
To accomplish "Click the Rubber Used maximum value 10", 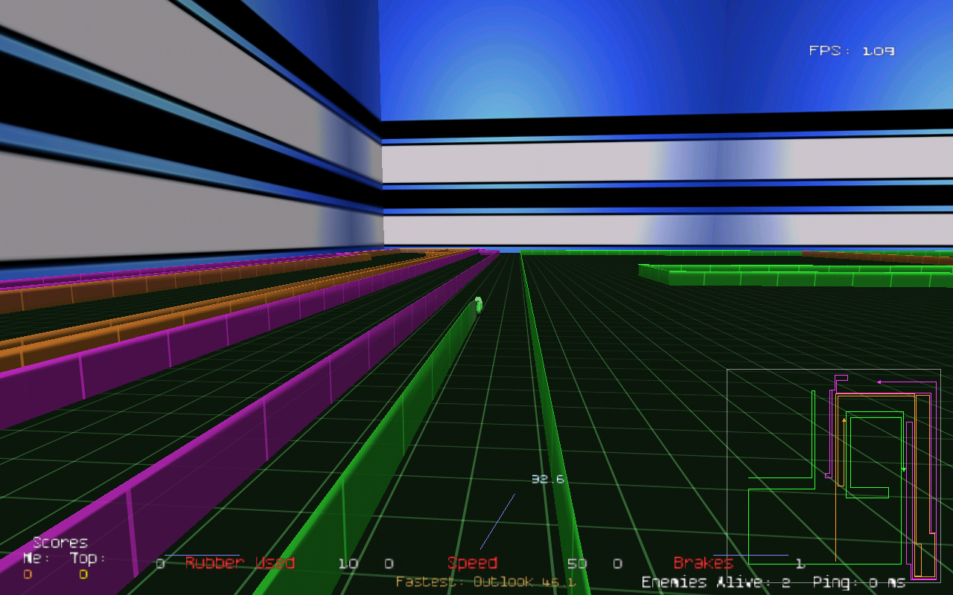I will 348,564.
